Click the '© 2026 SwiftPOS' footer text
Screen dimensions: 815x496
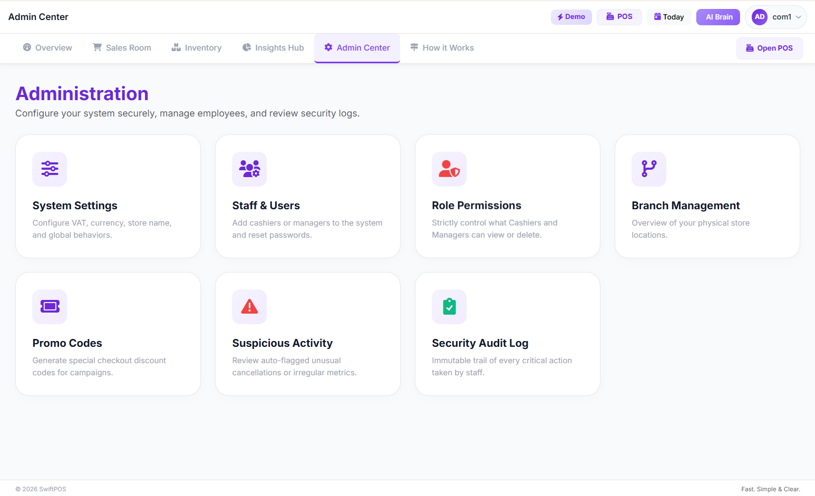coord(41,489)
